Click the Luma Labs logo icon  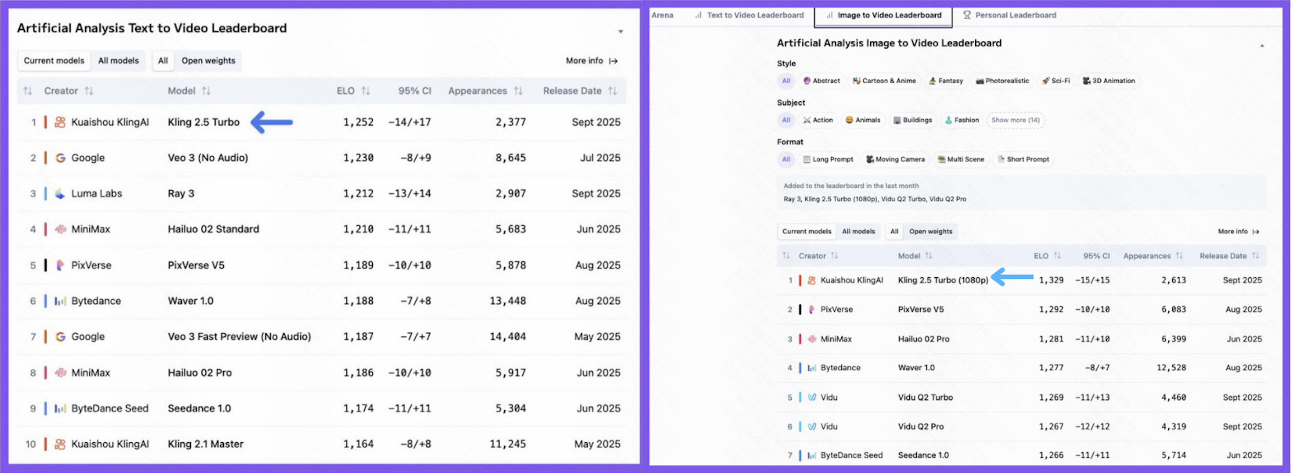pyautogui.click(x=60, y=193)
